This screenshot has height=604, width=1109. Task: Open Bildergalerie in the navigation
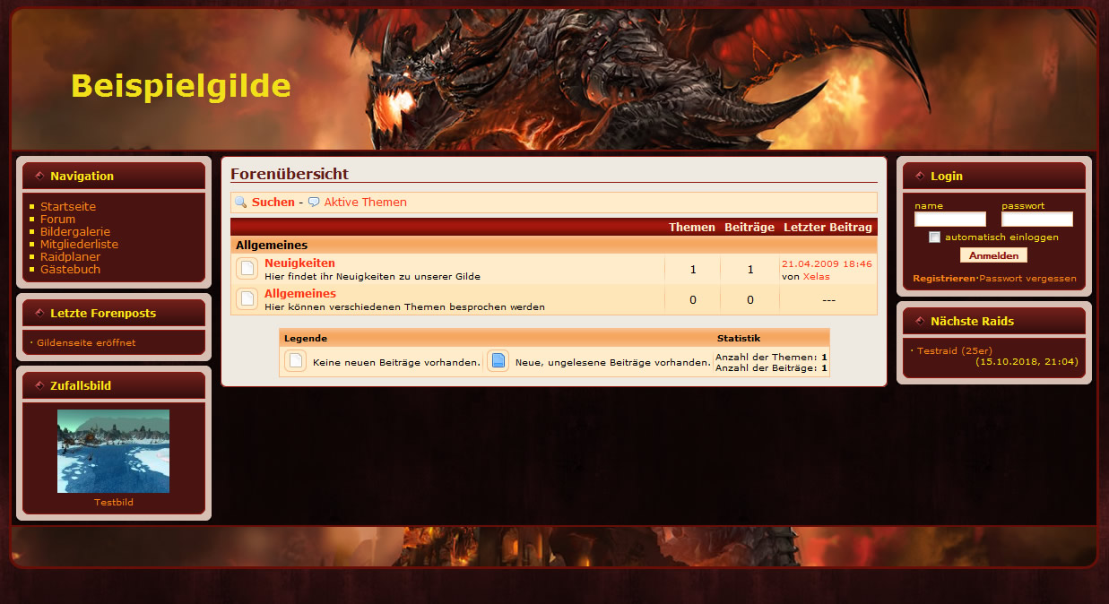(x=75, y=231)
